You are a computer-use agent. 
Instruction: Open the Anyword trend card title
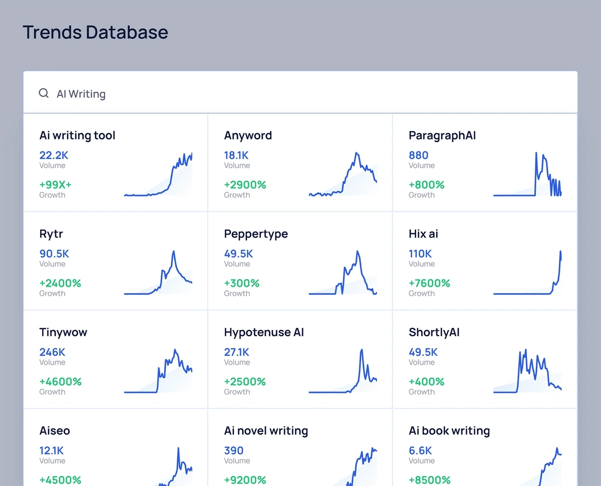pyautogui.click(x=248, y=135)
